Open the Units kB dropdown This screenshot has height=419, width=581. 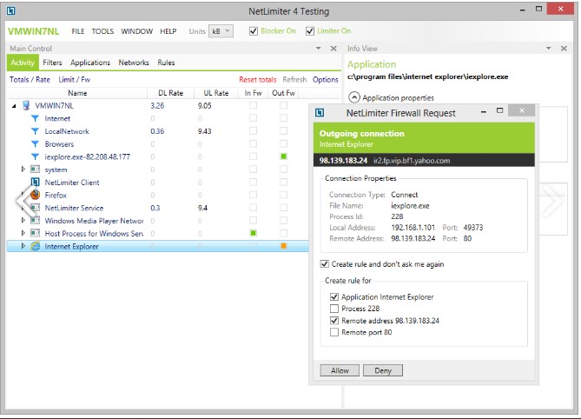click(221, 31)
